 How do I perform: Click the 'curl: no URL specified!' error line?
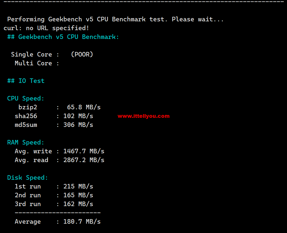tap(46, 28)
